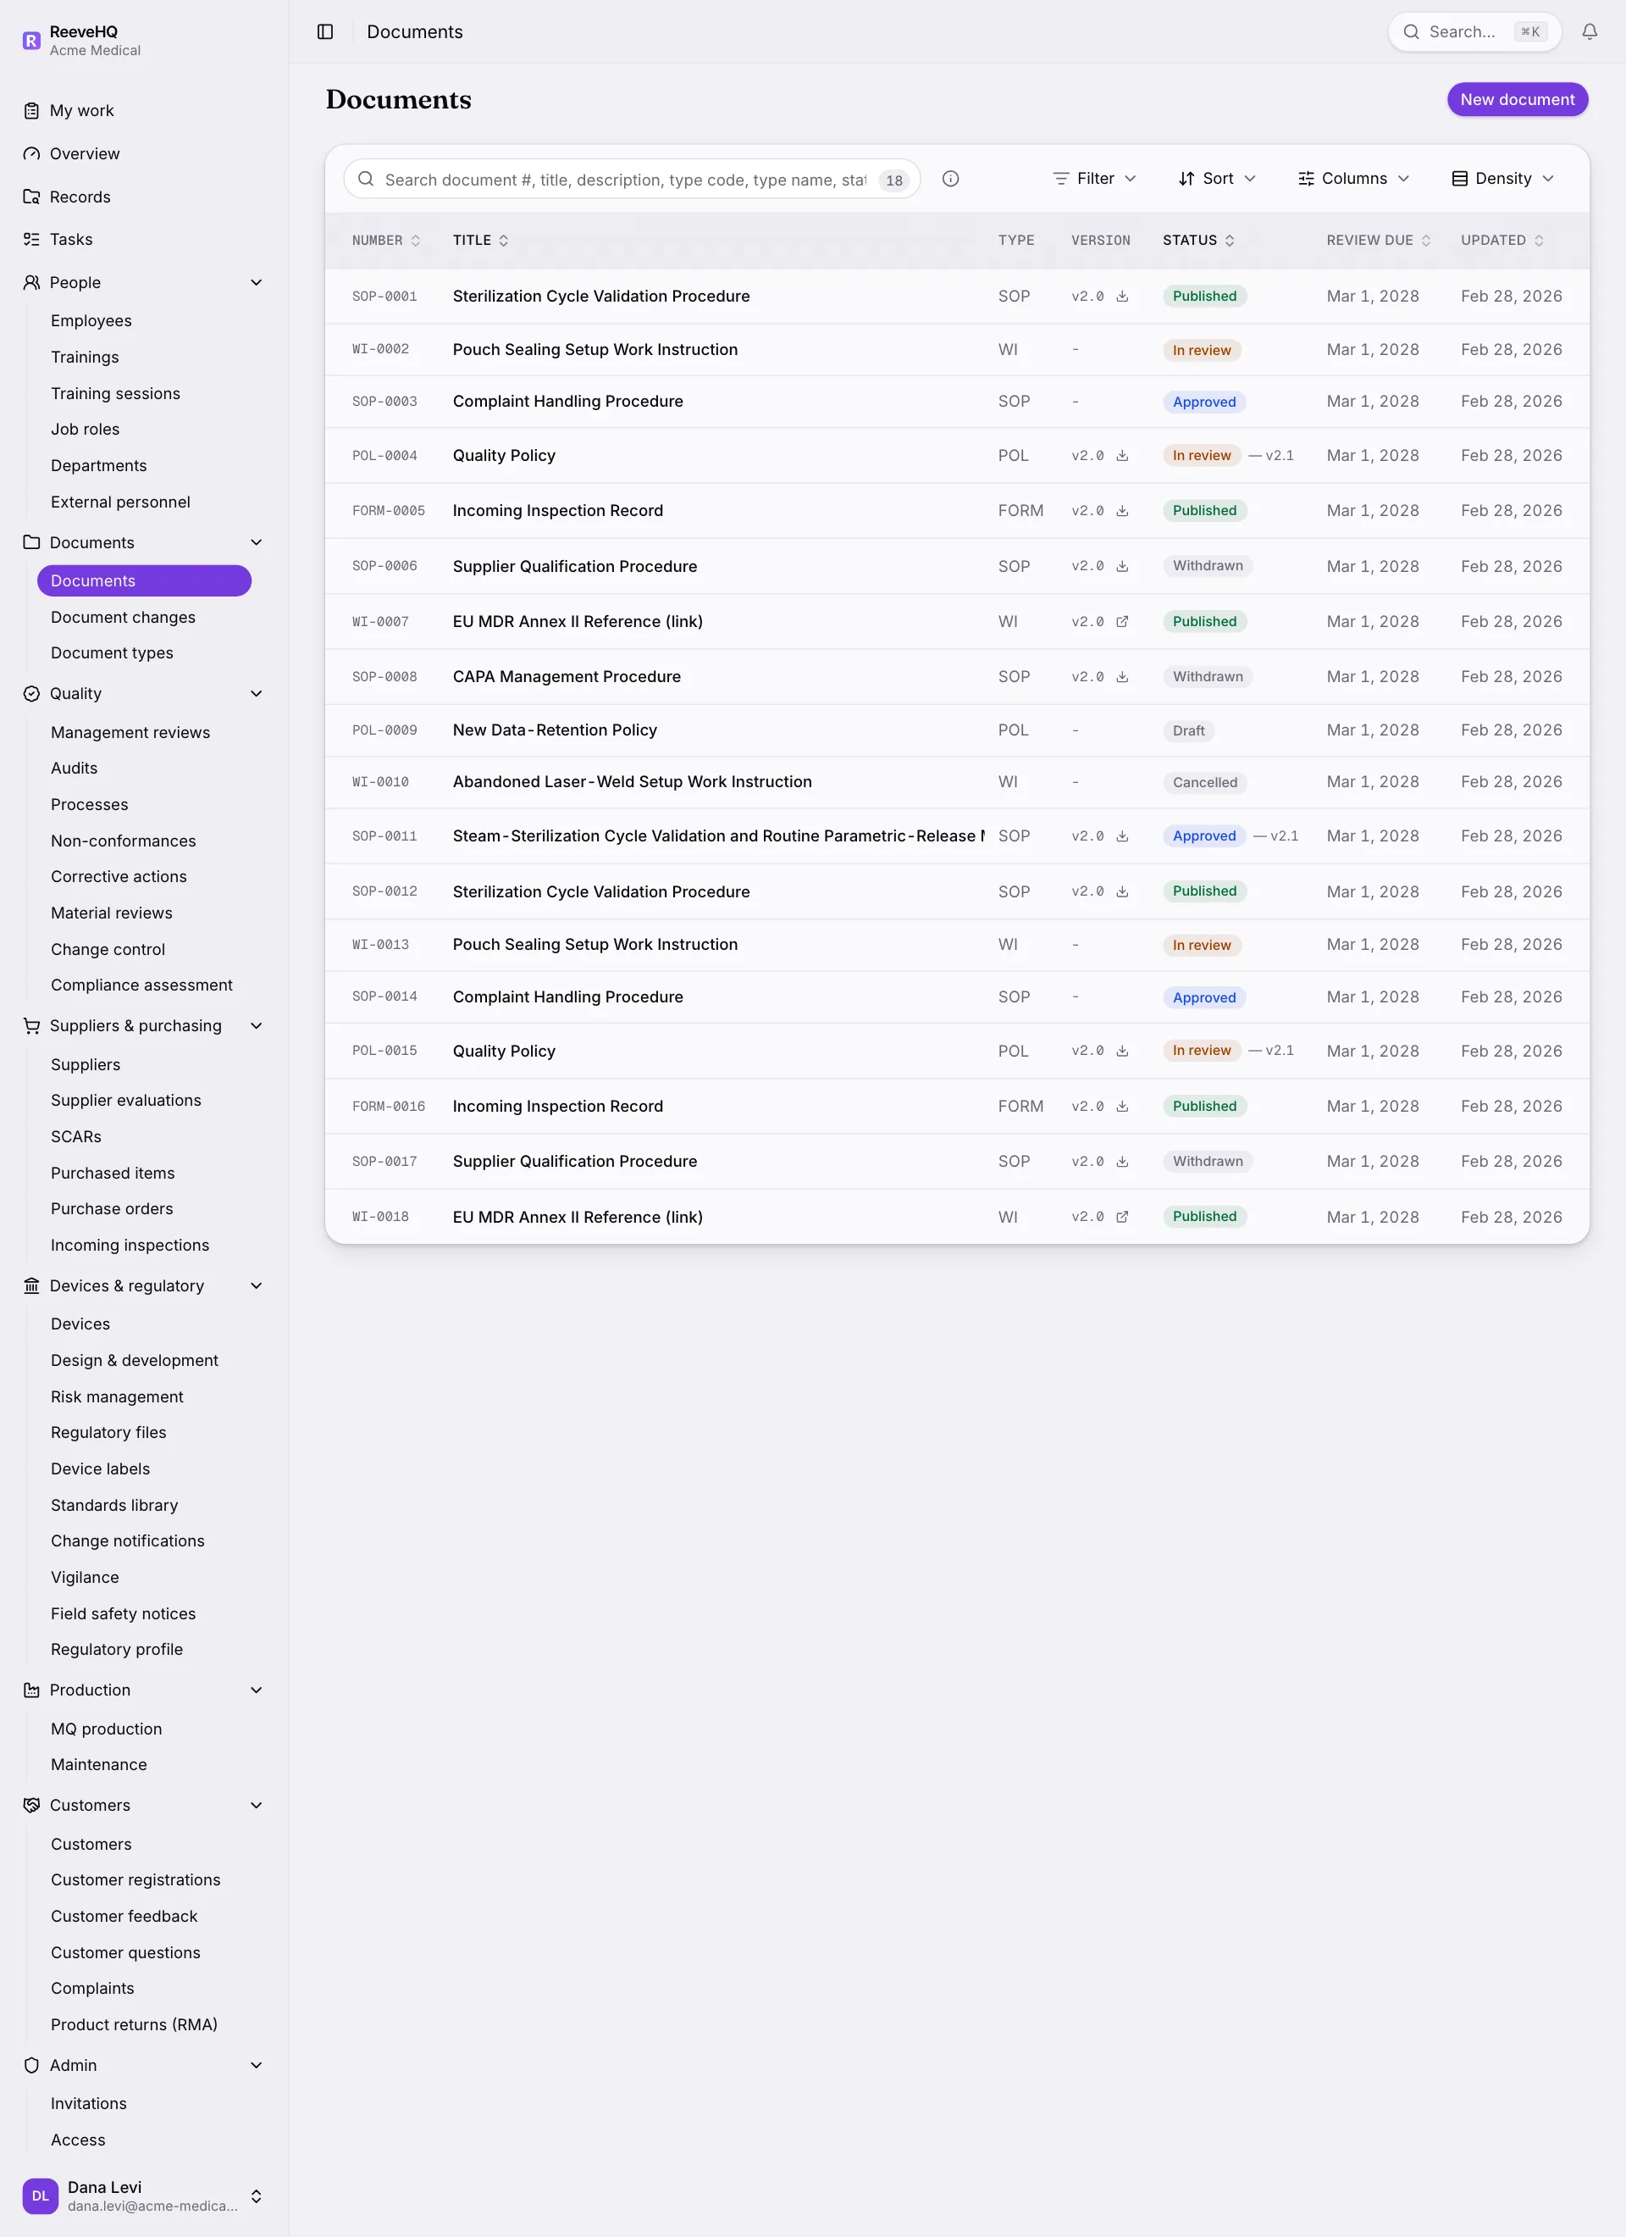Click the Cancelled status badge on WI-0010
This screenshot has height=2237, width=1626.
(1204, 783)
